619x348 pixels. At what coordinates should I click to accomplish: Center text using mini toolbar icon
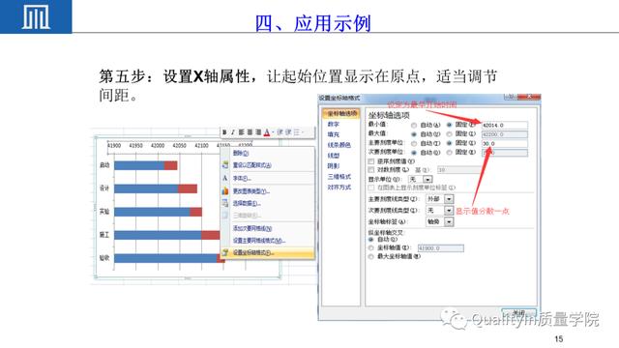pyautogui.click(x=250, y=132)
